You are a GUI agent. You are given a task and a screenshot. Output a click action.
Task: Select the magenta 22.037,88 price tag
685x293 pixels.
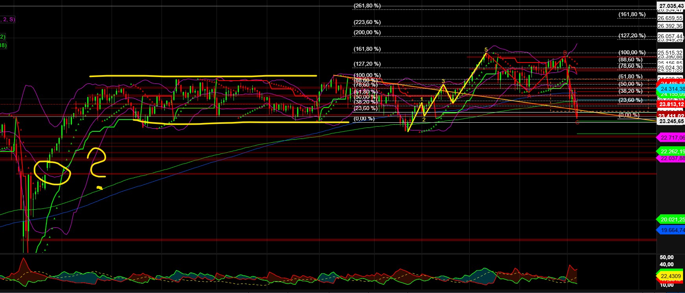click(671, 158)
